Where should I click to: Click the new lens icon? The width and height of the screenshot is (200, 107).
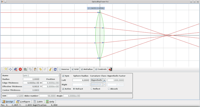[x=5, y=69]
